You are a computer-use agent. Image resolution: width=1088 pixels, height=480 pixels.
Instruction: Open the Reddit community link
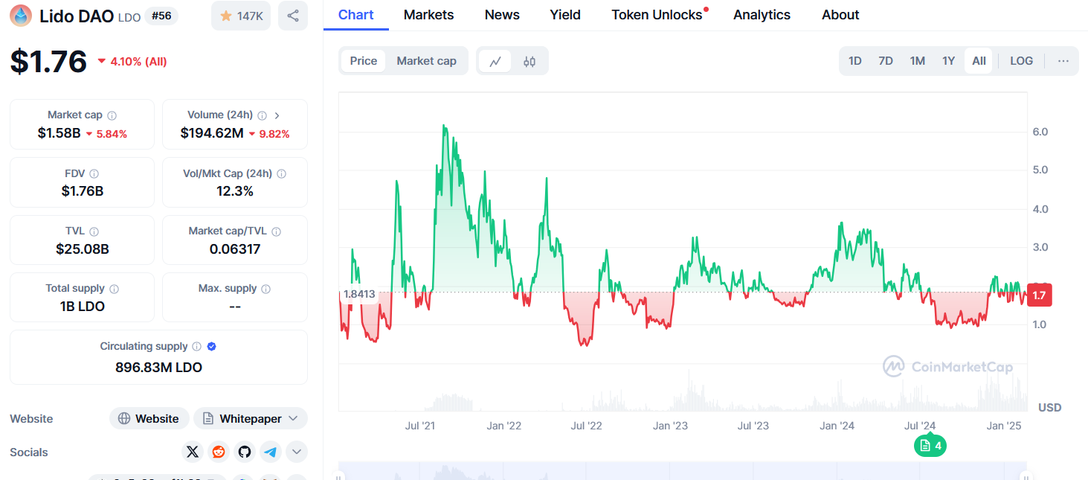pos(219,452)
